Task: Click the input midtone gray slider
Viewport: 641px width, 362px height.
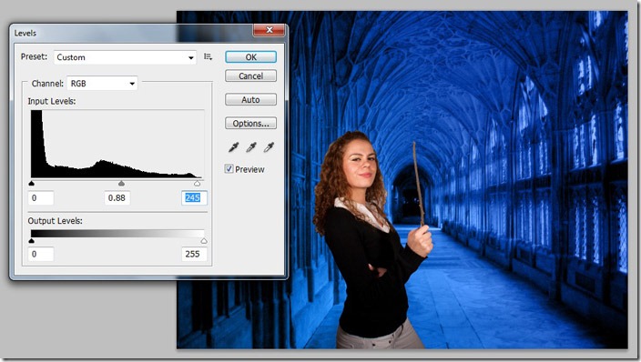Action: [121, 184]
